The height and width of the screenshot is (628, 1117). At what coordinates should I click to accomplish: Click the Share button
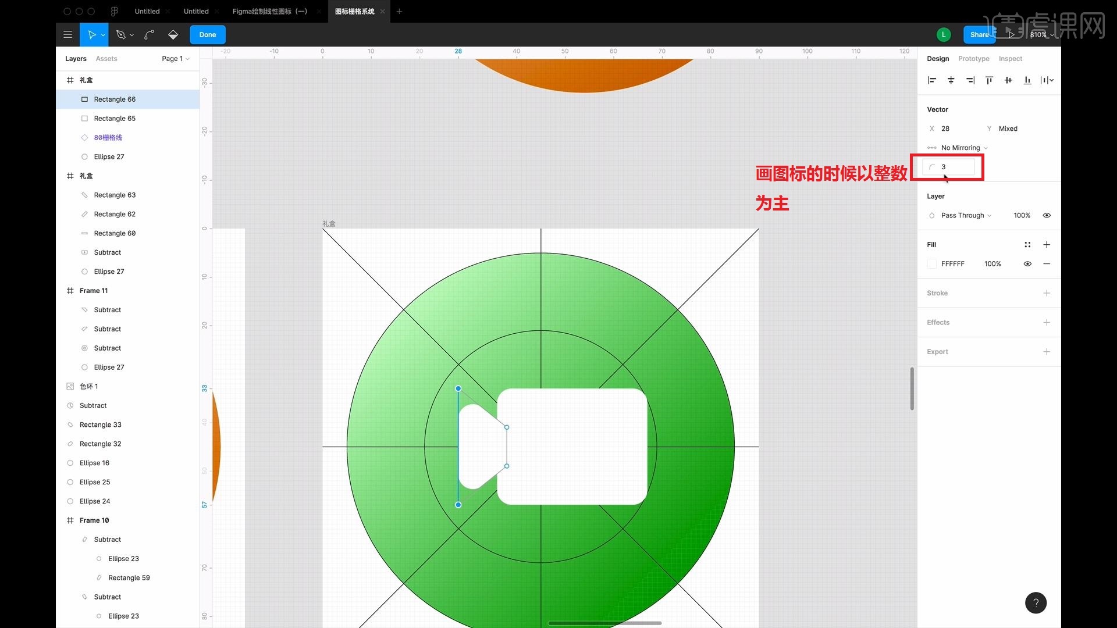pos(979,35)
